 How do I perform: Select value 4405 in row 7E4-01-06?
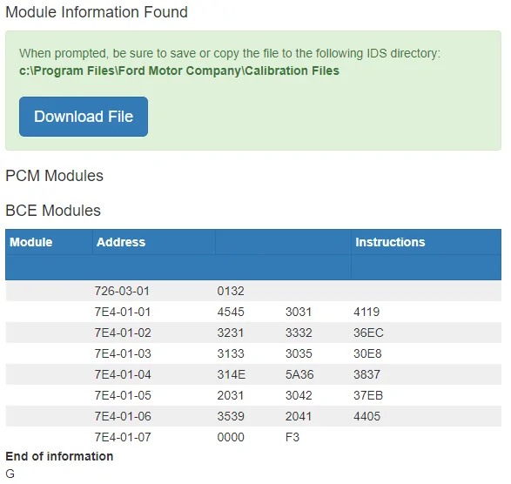367,416
